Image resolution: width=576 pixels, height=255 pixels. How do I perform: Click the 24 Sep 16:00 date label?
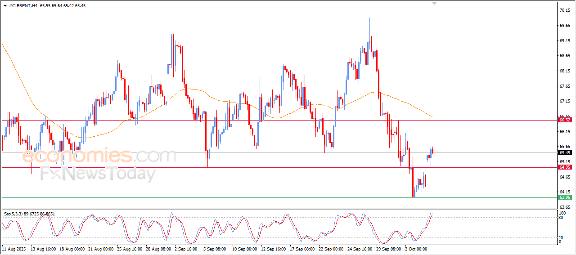(x=360, y=248)
